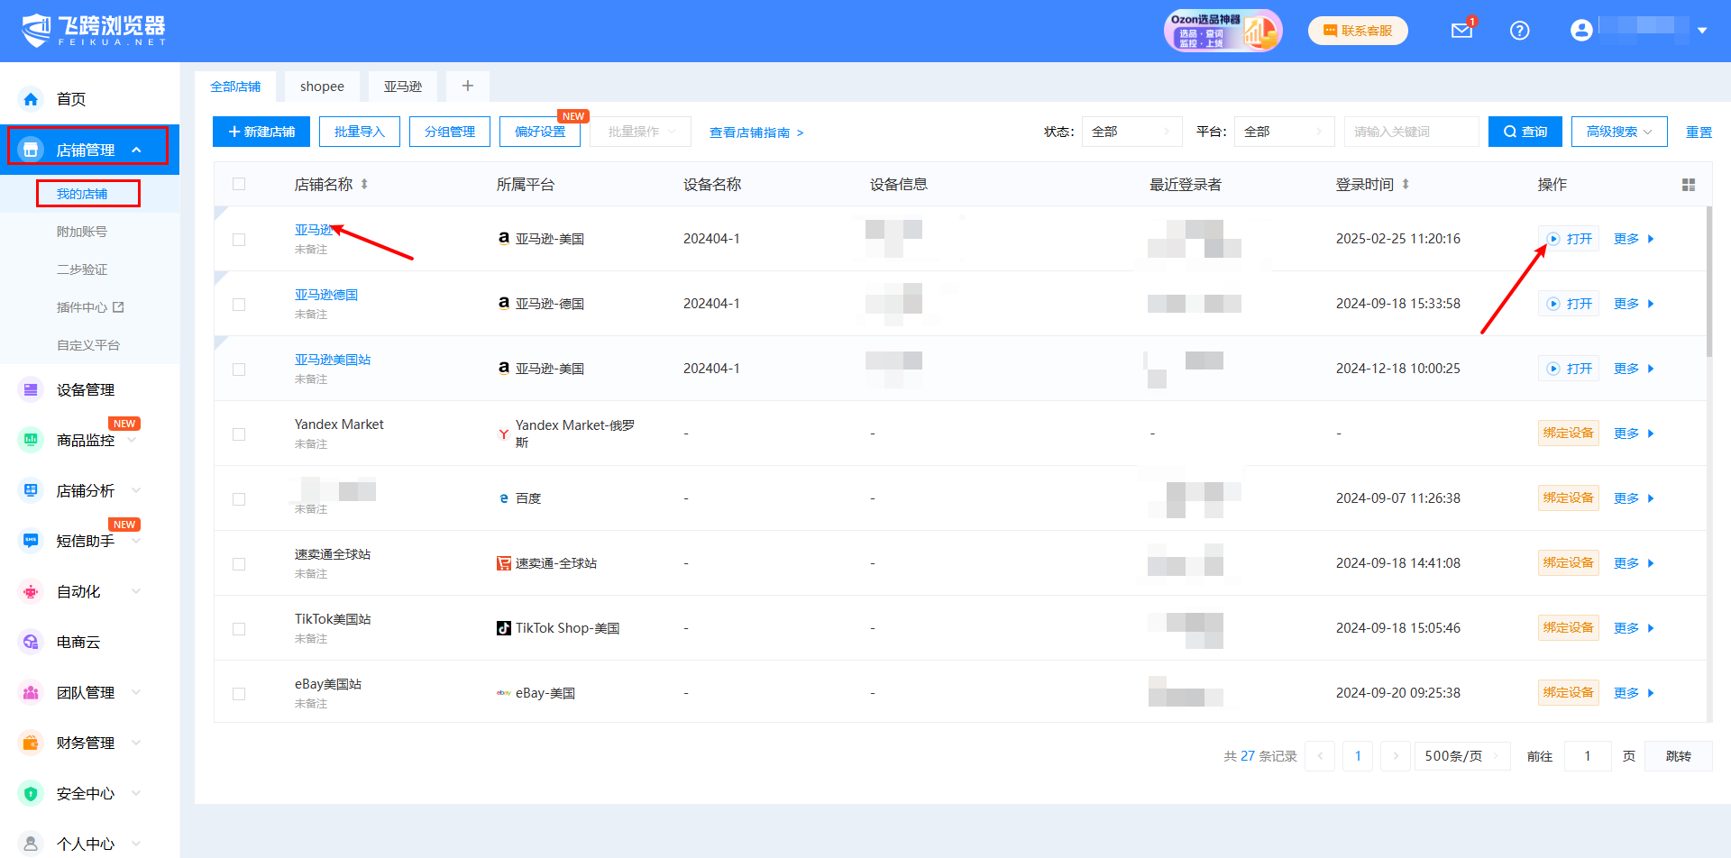This screenshot has height=858, width=1731.
Task: Switch to the shopee tab
Action: point(322,87)
